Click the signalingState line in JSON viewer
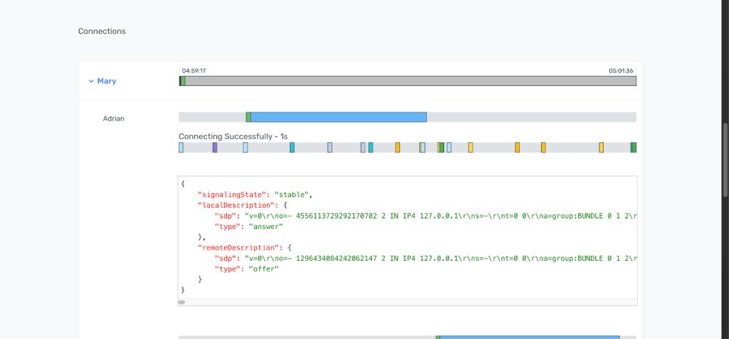 coord(256,194)
